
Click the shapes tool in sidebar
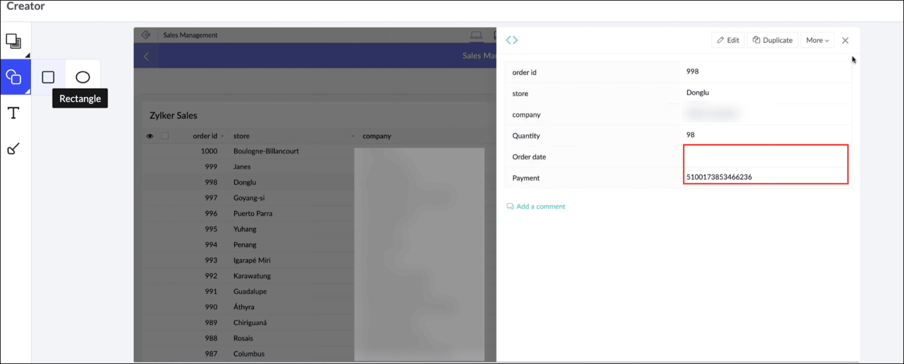[x=14, y=77]
